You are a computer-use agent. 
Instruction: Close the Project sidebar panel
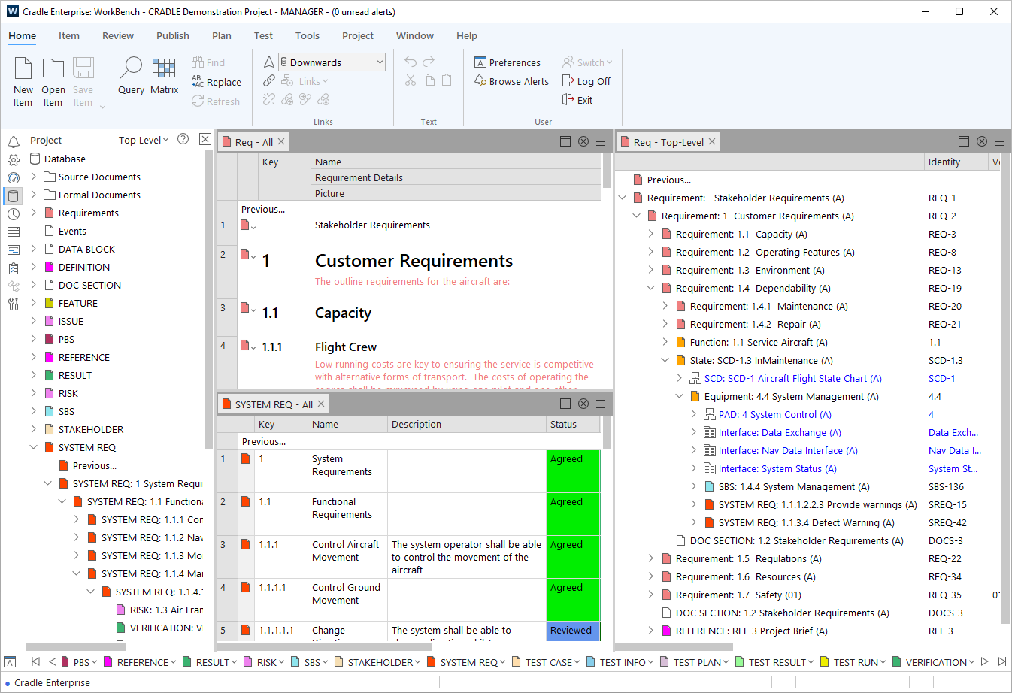point(205,139)
